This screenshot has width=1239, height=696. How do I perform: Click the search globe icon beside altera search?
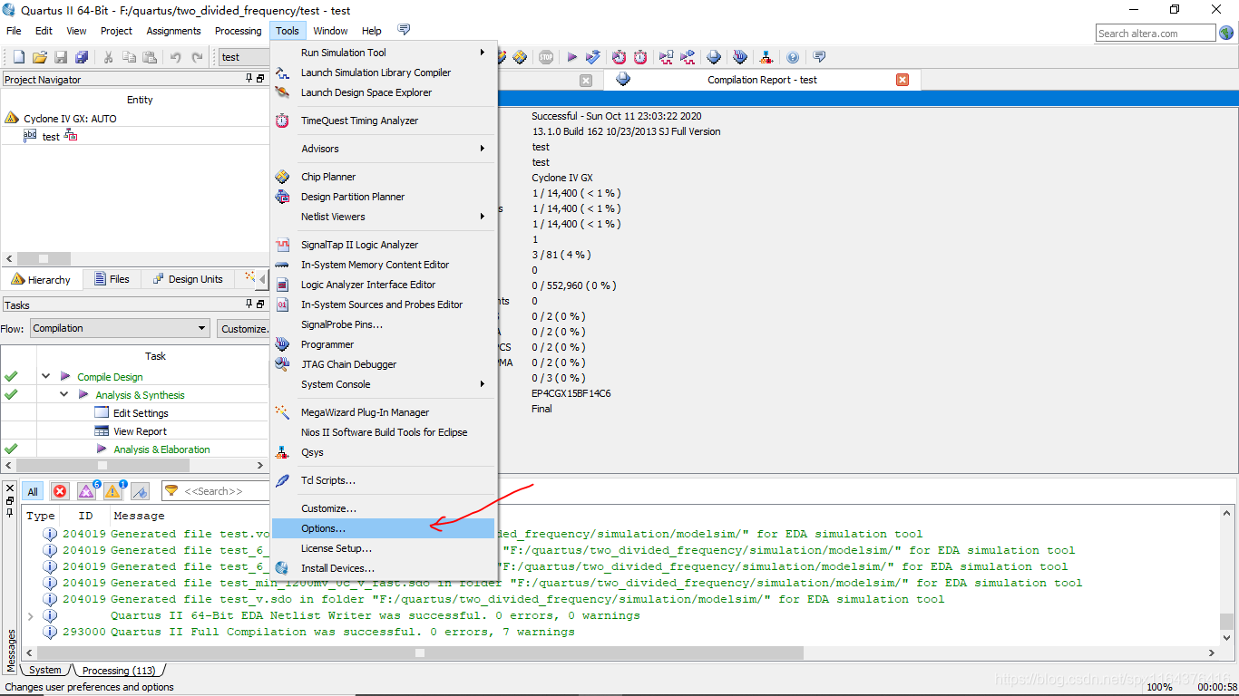(1226, 34)
